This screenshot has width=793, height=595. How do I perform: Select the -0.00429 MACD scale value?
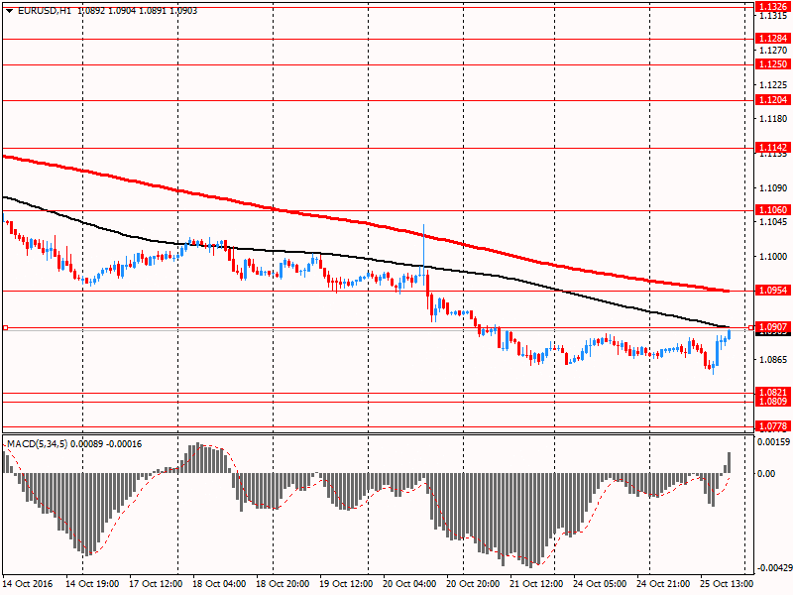tap(774, 568)
